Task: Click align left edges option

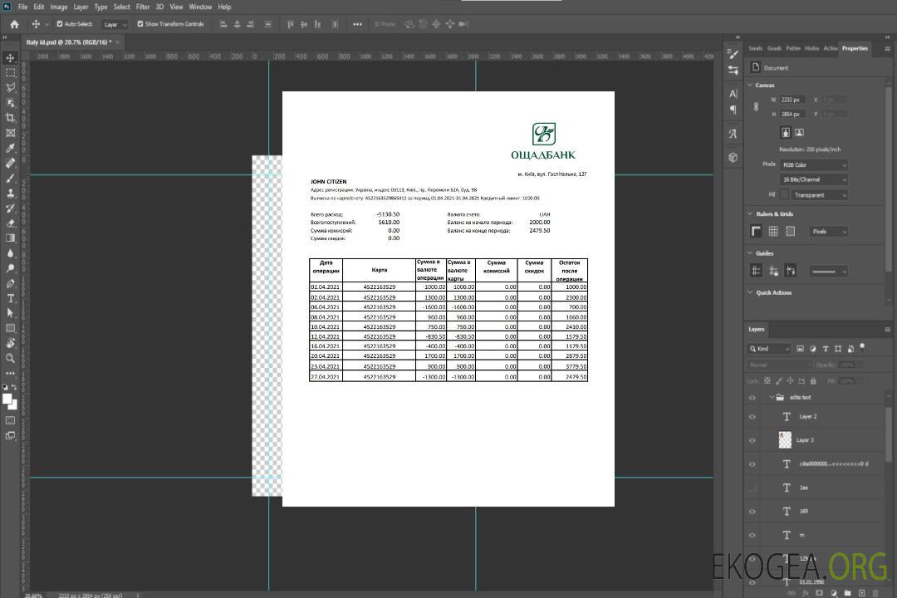Action: 223,24
